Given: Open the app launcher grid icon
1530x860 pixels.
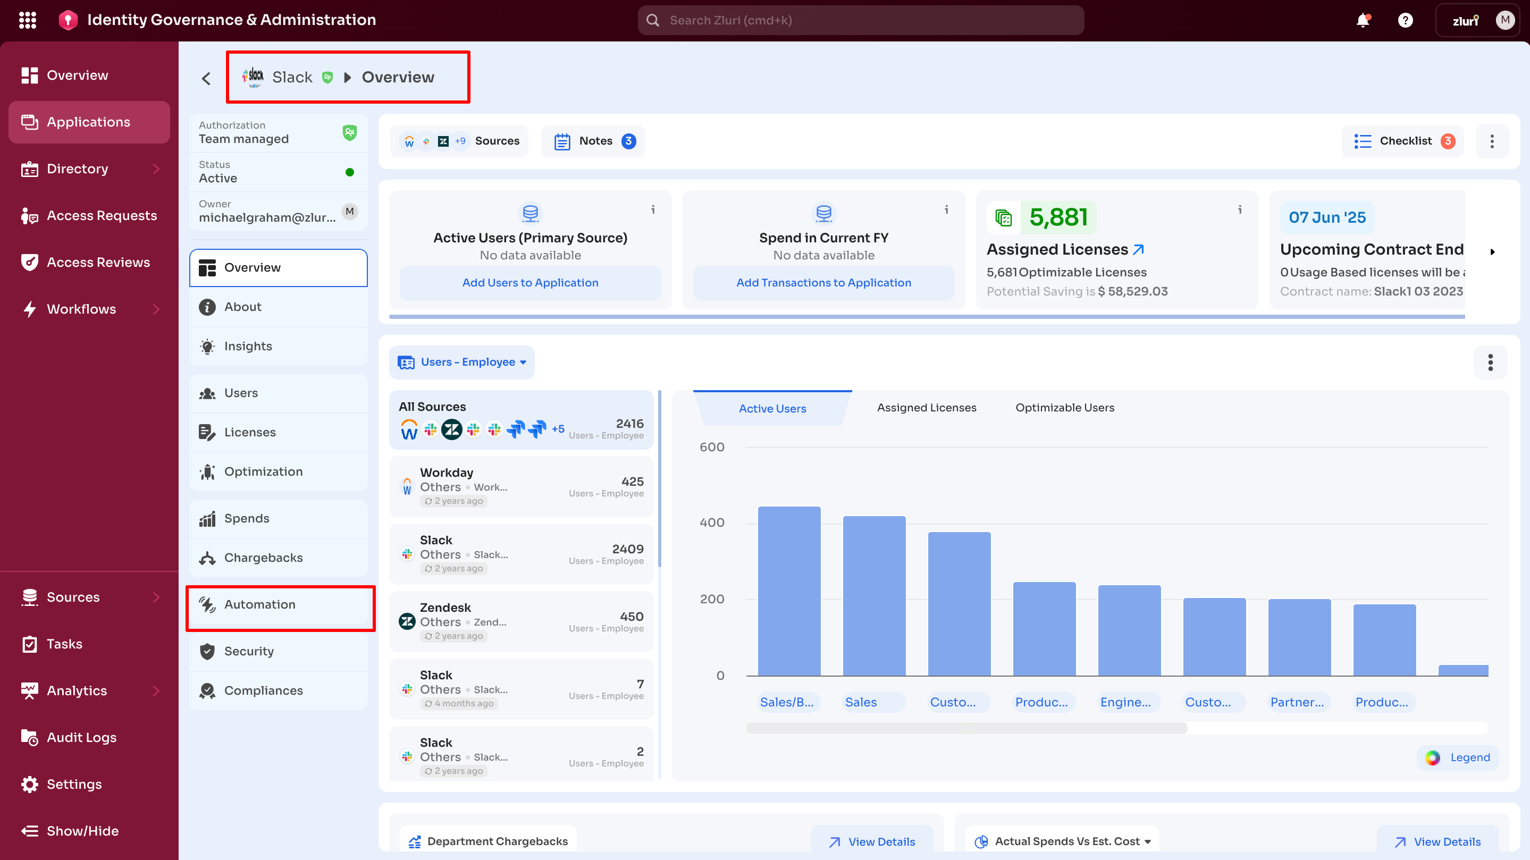Looking at the screenshot, I should point(27,20).
